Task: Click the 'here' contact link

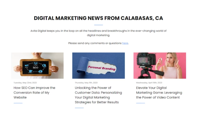Action: click(125, 43)
